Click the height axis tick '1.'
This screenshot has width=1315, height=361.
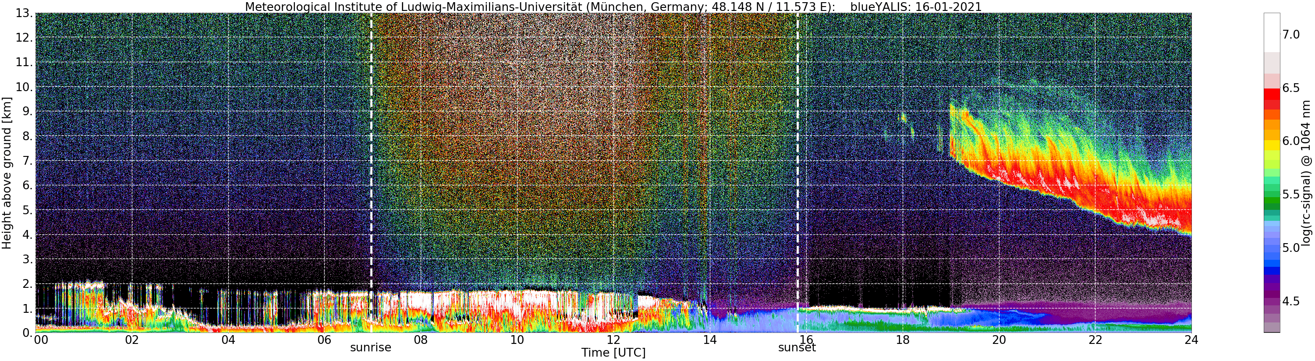coord(28,308)
